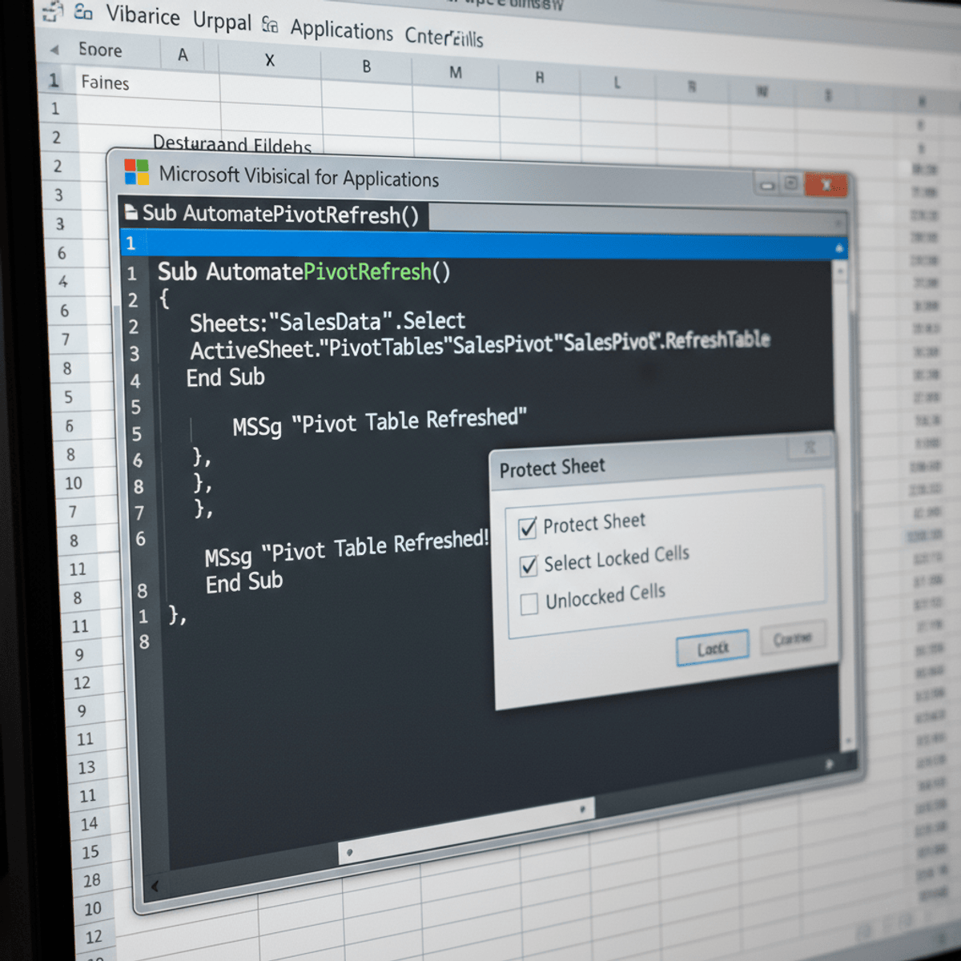Open the Applications menu
Image resolution: width=961 pixels, height=961 pixels.
(342, 31)
